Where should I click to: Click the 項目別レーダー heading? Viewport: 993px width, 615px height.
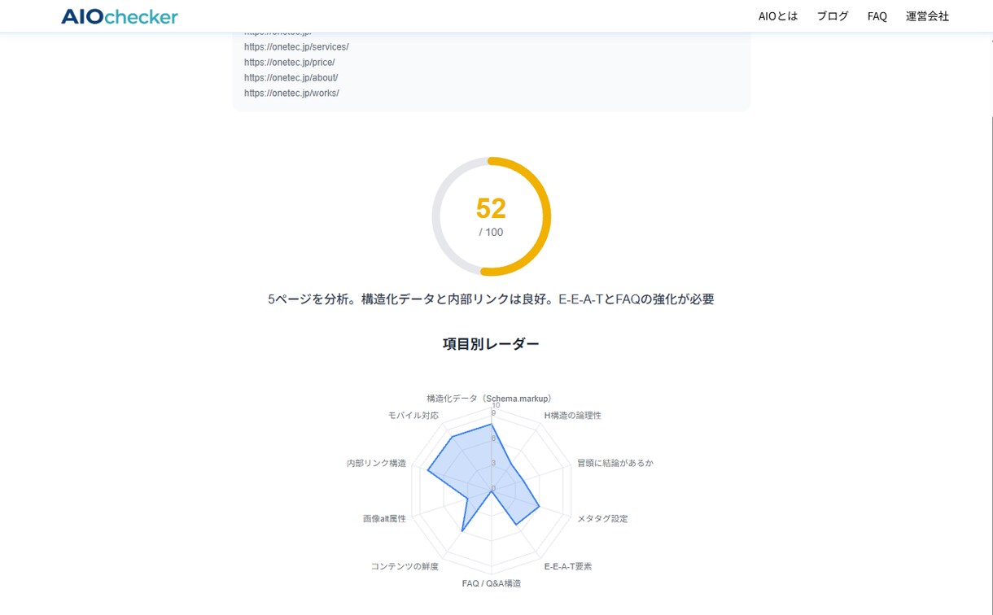[x=491, y=344]
